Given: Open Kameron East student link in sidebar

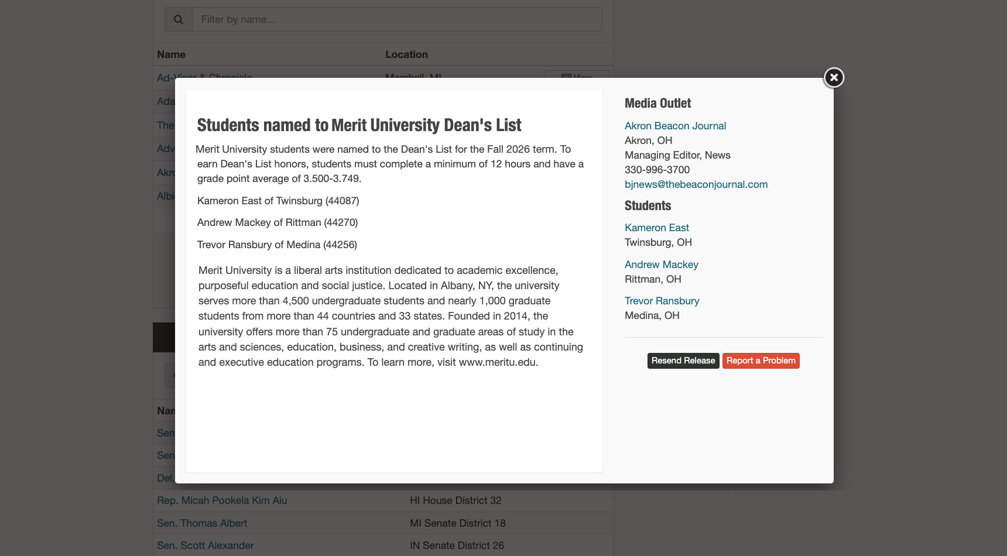Looking at the screenshot, I should (x=656, y=228).
